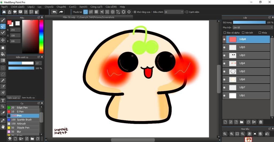This screenshot has width=274, height=142.
Task: Duplicate the current layer
Action: (x=248, y=122)
